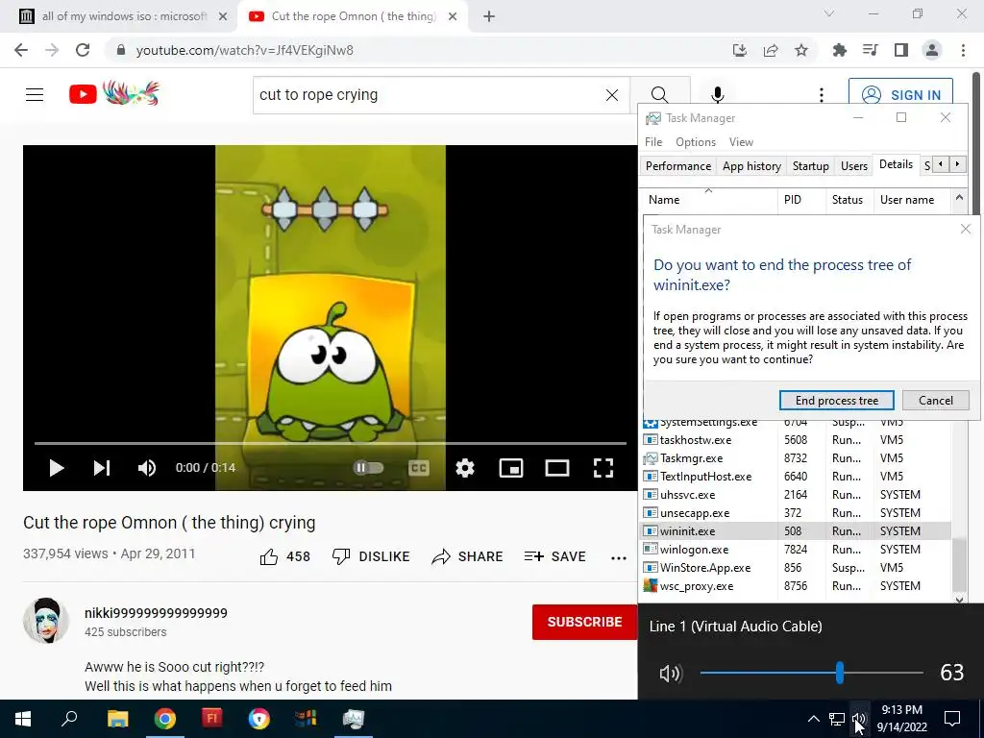Open Chrome three-dot menu

coord(963,50)
